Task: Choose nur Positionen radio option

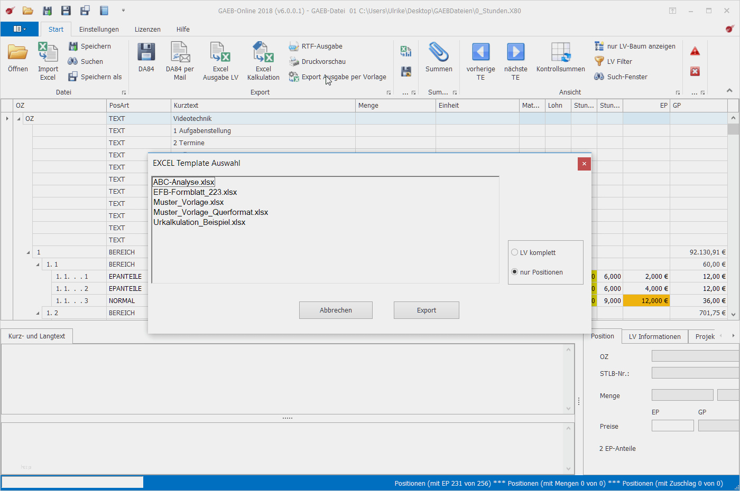Action: (x=514, y=272)
